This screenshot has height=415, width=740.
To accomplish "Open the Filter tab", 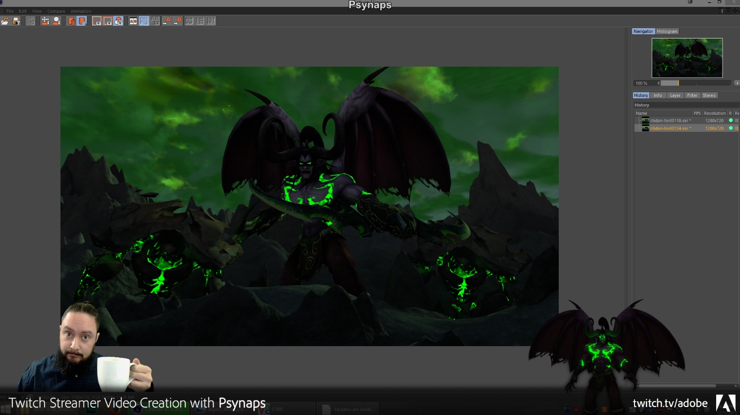I will point(692,95).
